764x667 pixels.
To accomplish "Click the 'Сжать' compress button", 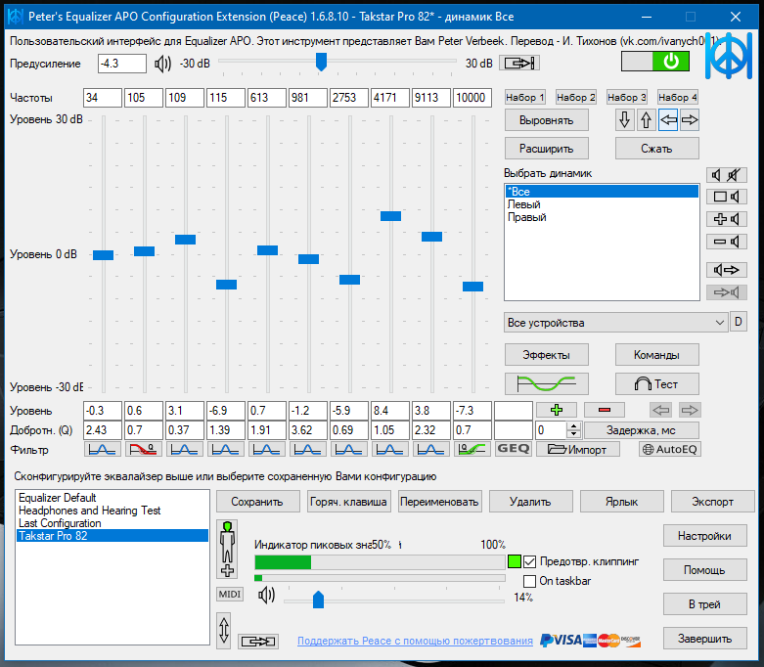I will tap(656, 149).
